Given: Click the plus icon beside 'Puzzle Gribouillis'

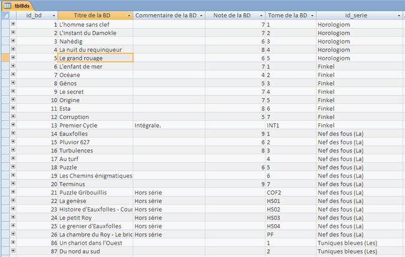Looking at the screenshot, I should [x=13, y=193].
